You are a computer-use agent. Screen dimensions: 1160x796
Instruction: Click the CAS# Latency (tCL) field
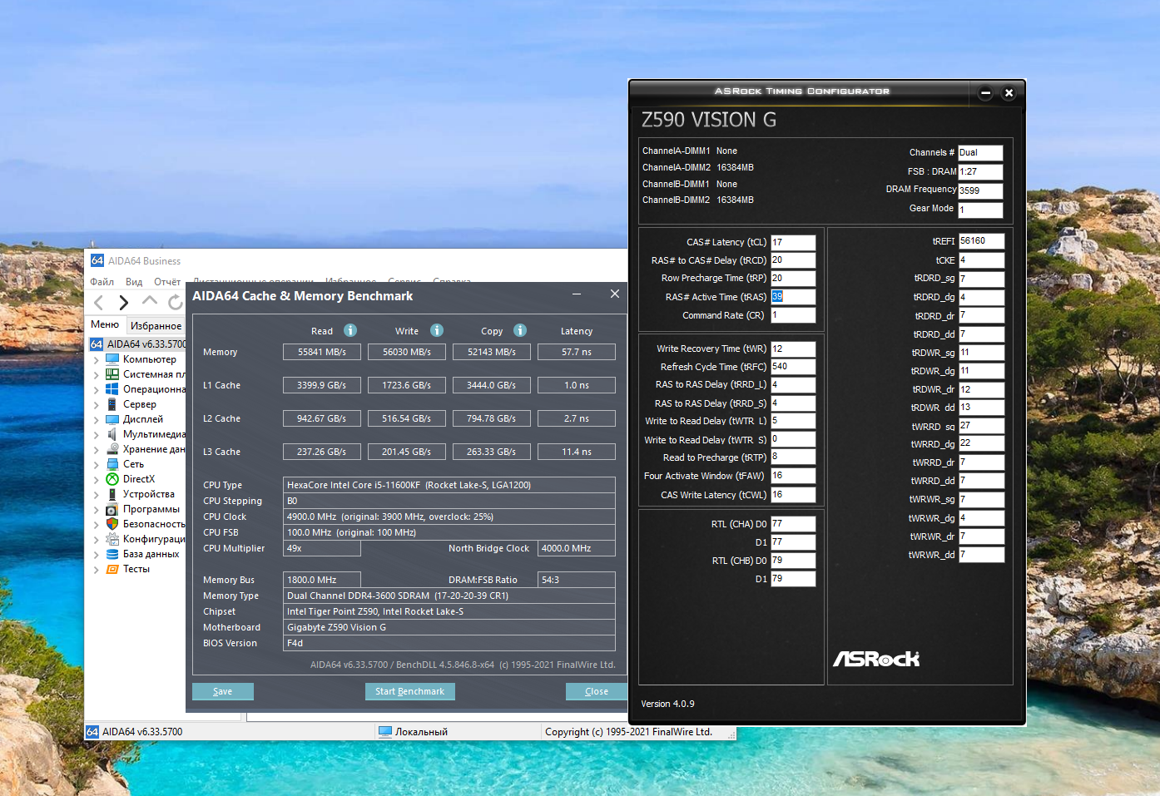pos(793,242)
